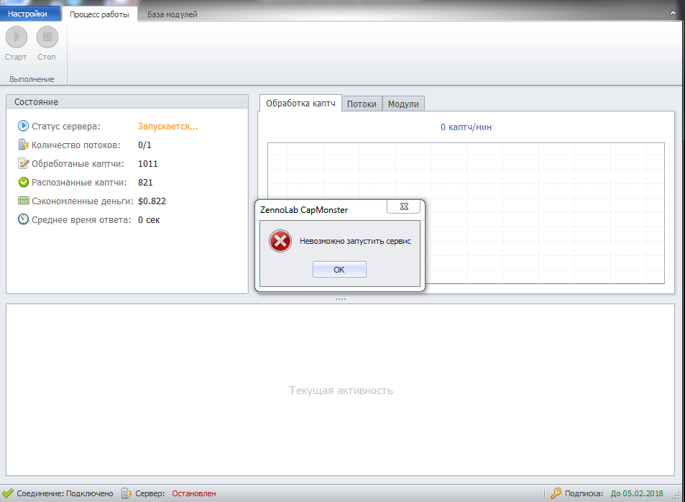Click the Текущая активность panel label
685x502 pixels.
341,391
